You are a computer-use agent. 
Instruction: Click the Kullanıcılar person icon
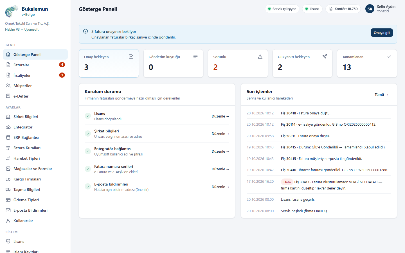click(x=8, y=221)
